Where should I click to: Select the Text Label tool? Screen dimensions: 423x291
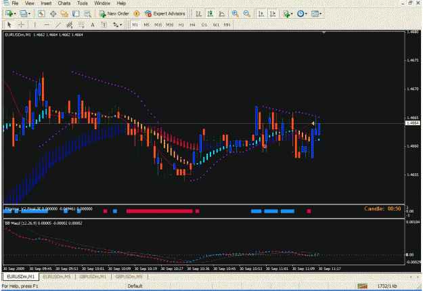pos(104,25)
